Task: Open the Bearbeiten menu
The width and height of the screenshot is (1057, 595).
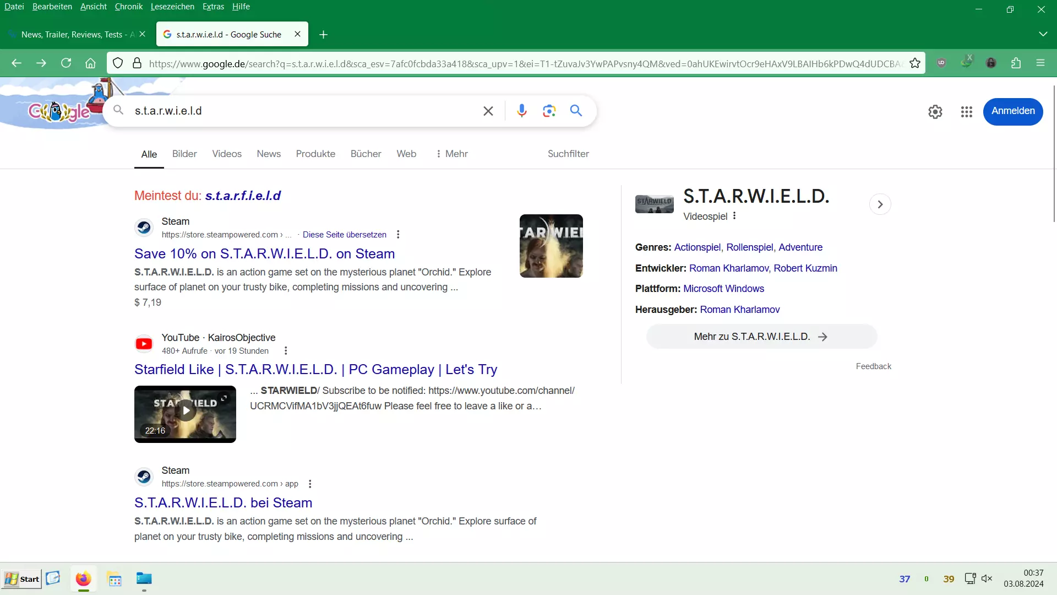Action: (52, 7)
